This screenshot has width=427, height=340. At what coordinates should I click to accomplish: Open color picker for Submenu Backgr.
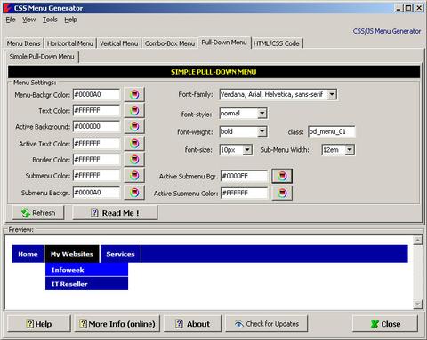[134, 193]
